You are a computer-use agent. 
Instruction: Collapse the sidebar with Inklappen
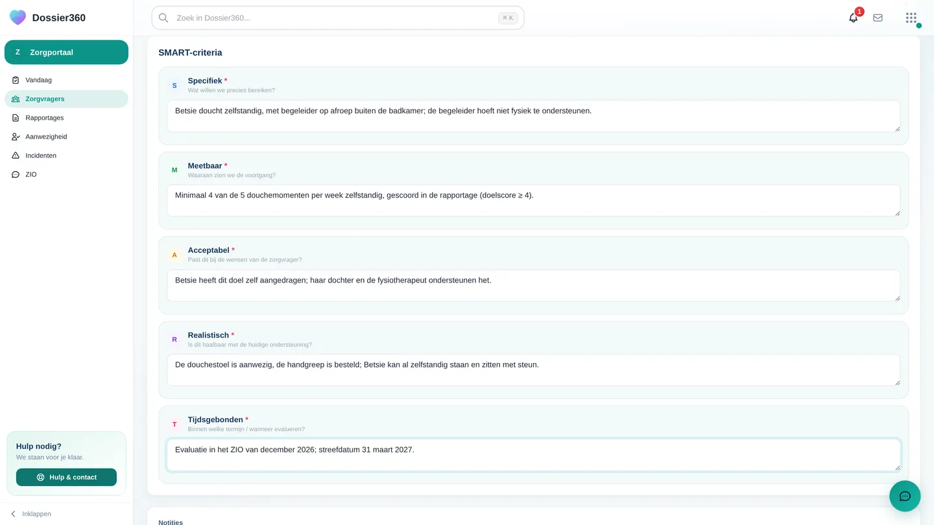click(x=30, y=514)
